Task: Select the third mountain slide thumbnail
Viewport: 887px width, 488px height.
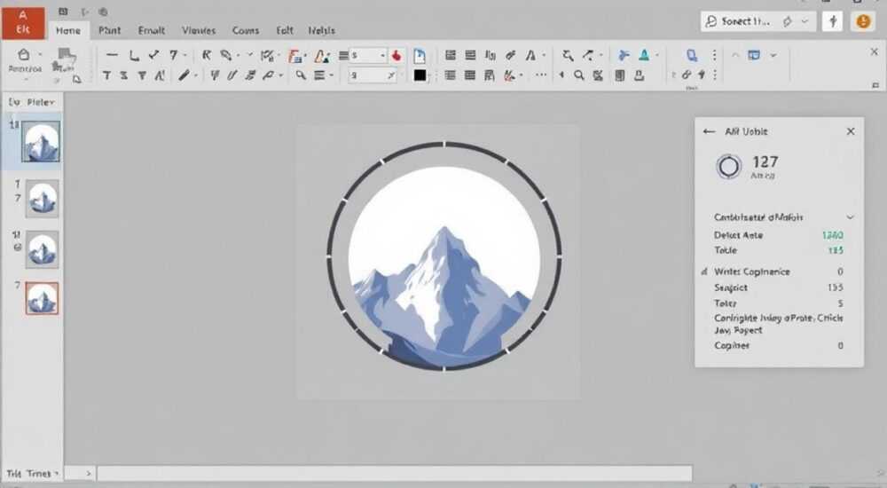Action: (42, 249)
